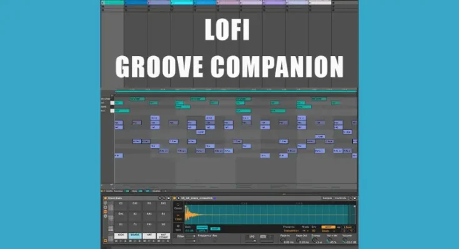Select Classic playback mode in Simpler
The image size is (459, 249).
[178, 205]
